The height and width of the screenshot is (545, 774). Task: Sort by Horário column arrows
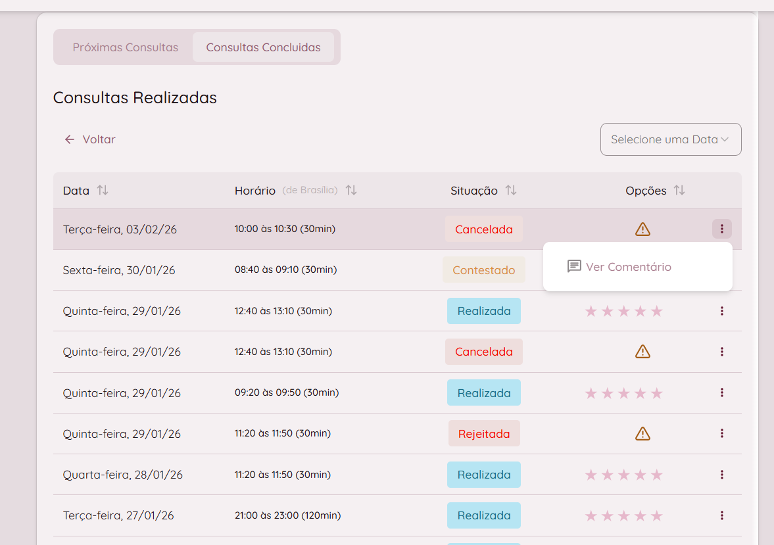(x=351, y=191)
